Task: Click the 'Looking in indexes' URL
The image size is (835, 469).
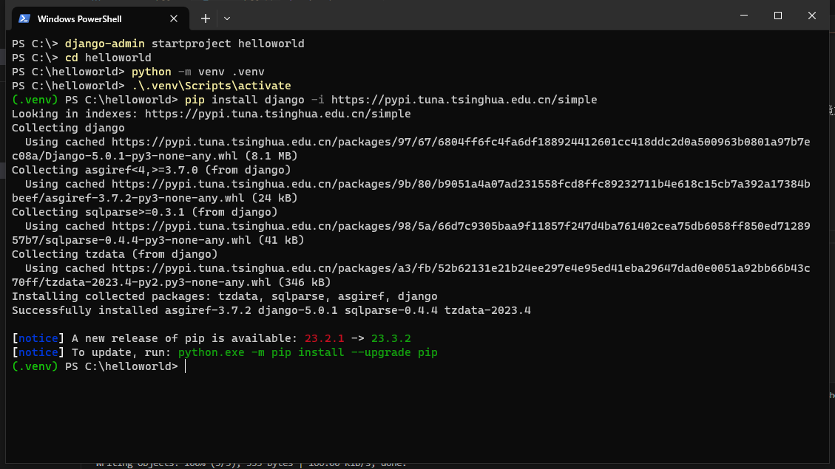Action: pos(277,114)
